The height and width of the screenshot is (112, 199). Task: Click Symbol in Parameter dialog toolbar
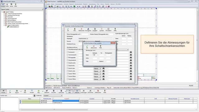(102, 30)
